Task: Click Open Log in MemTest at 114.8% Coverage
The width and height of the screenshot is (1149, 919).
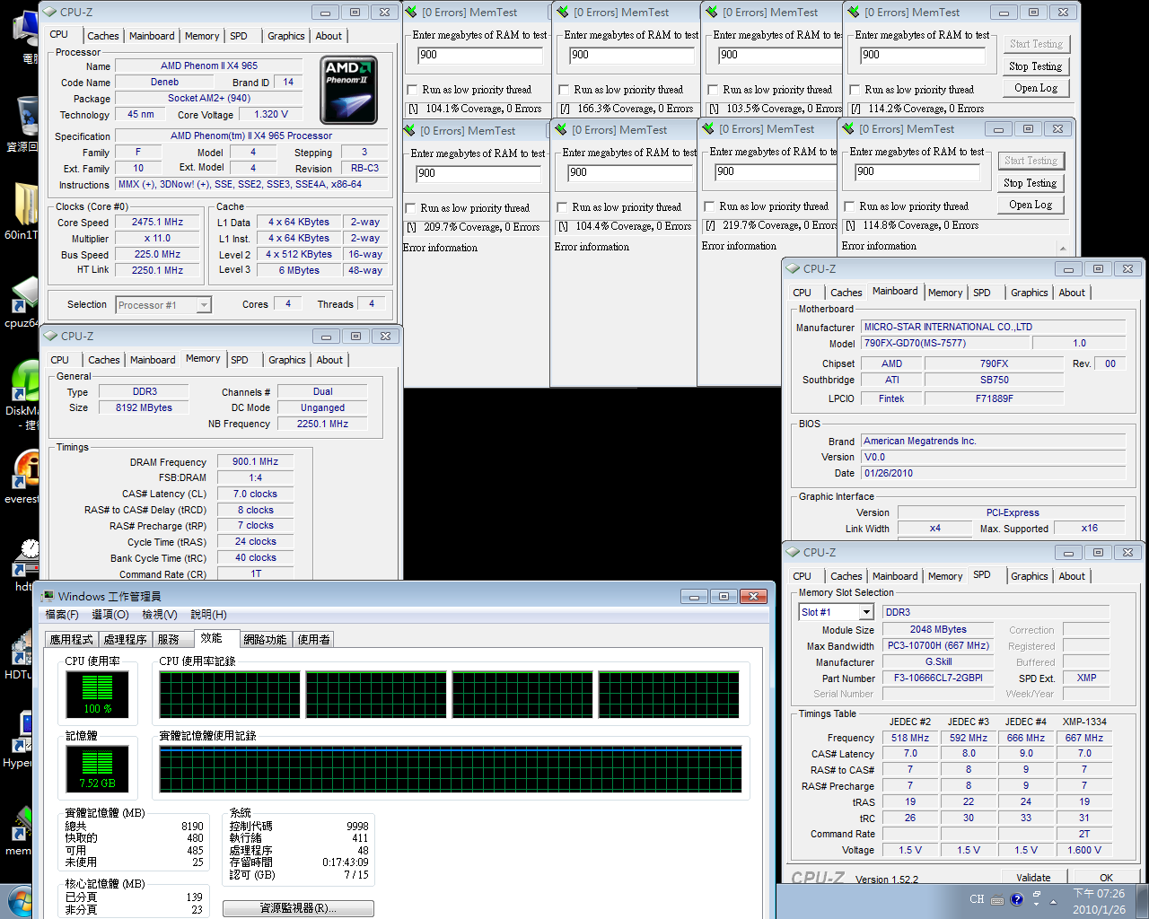Action: pyautogui.click(x=1031, y=205)
